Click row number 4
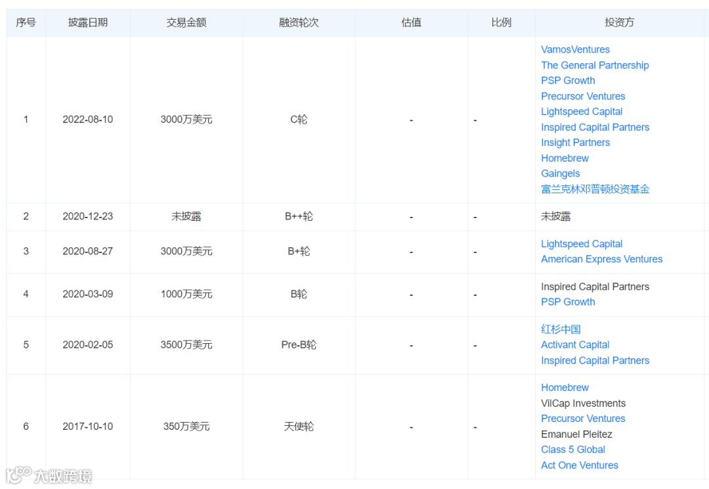Screen dimensions: 709x489 (26, 294)
